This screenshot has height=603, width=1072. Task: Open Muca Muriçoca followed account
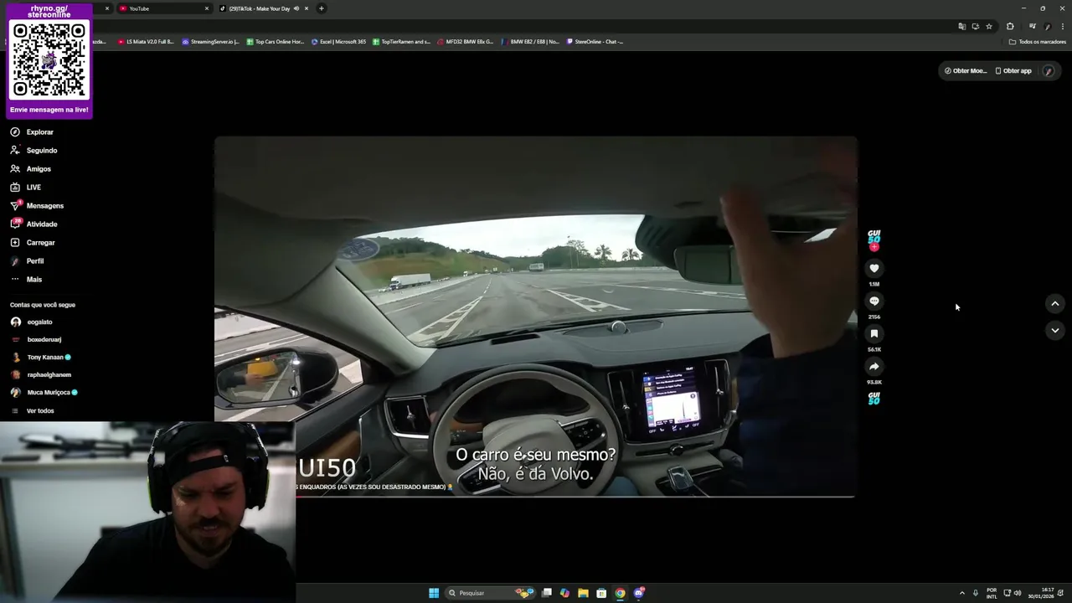[44, 393]
